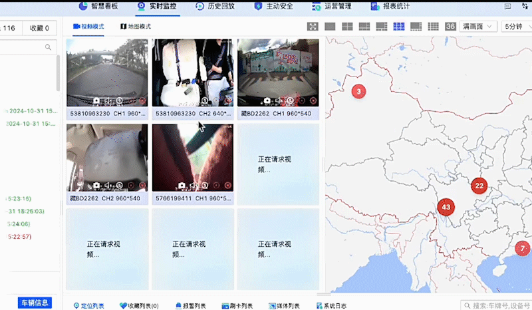Switch to 地图模式 view

click(136, 27)
